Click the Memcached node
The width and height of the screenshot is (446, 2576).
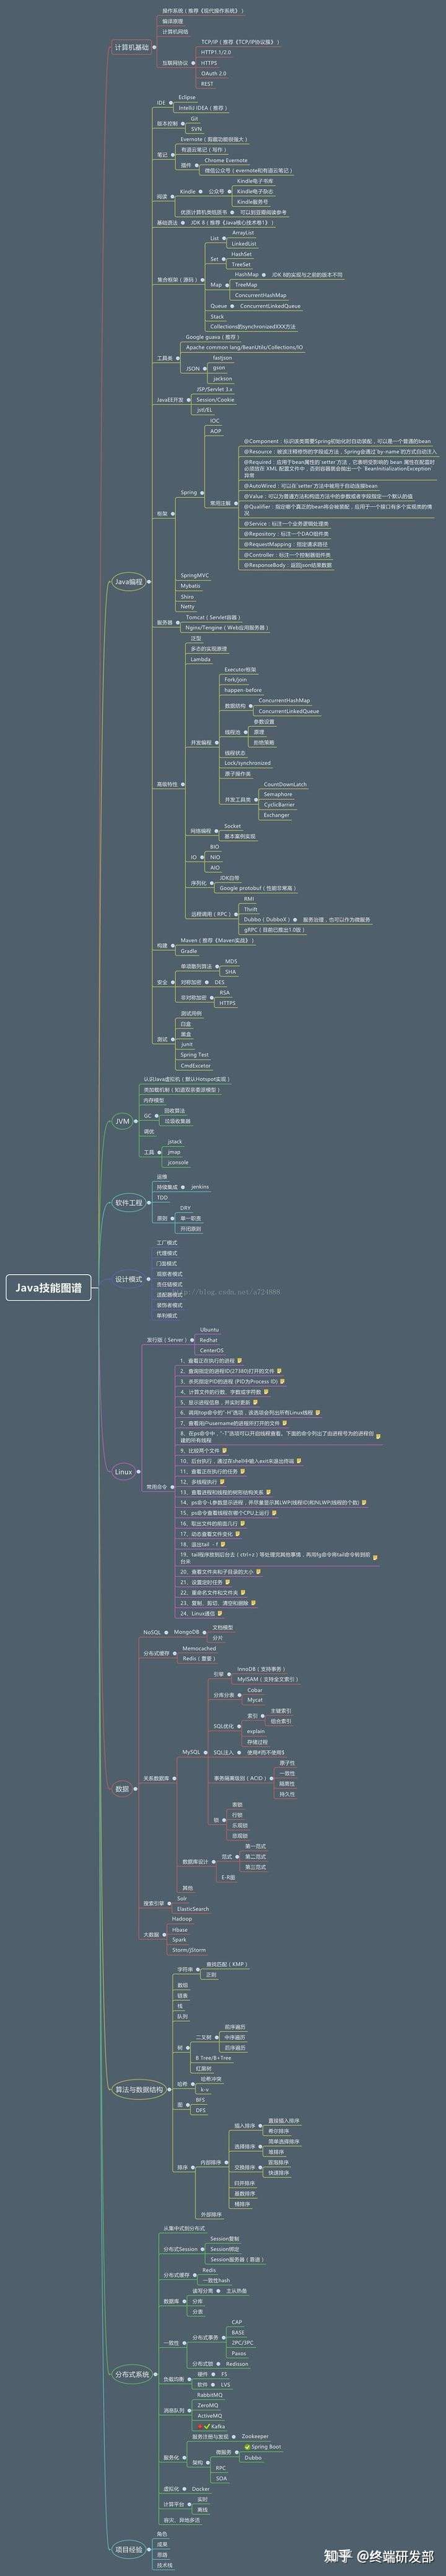click(x=199, y=1648)
